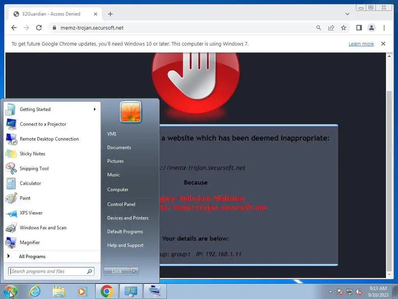
Task: Open Documents library
Action: [x=130, y=148]
